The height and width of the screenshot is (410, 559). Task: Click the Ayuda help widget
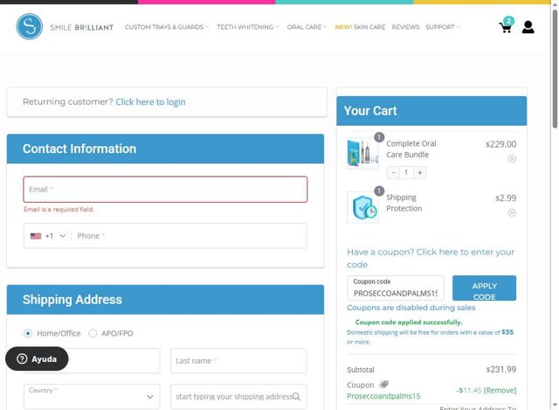click(x=37, y=358)
